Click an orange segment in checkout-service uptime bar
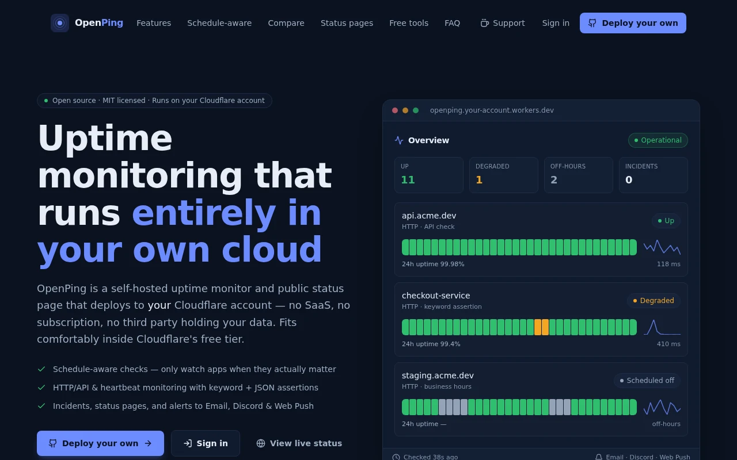 click(x=538, y=327)
